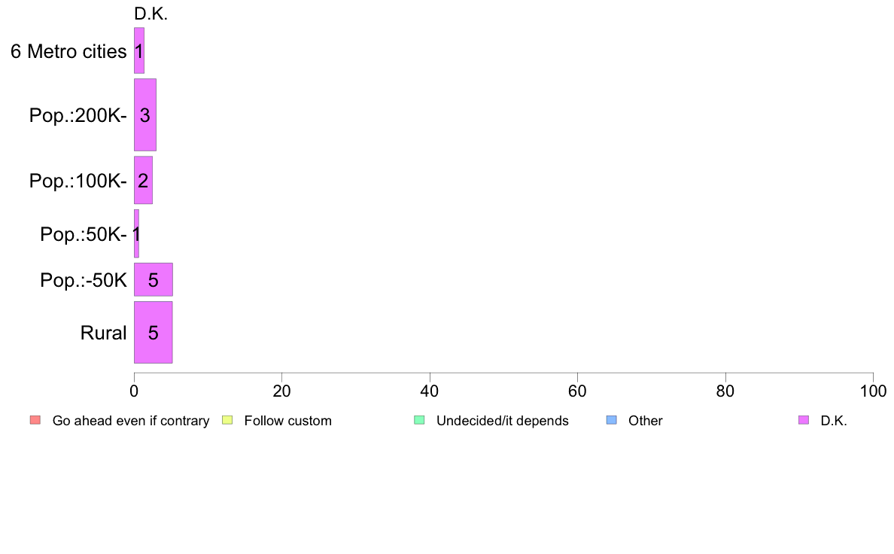The height and width of the screenshot is (554, 894).
Task: Click the 'Undecided/it depends' legend text
Action: 502,421
